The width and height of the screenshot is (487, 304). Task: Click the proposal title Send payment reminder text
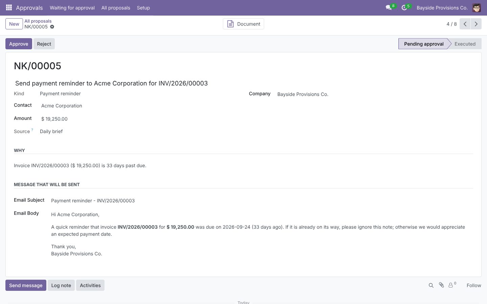(112, 83)
